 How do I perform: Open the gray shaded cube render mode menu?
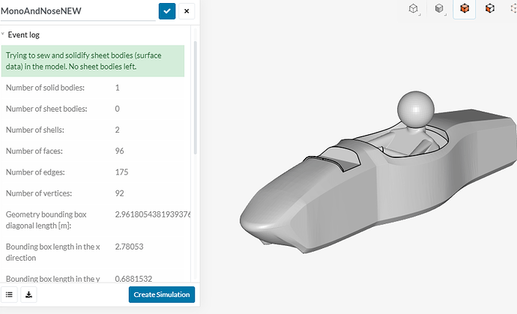[439, 9]
